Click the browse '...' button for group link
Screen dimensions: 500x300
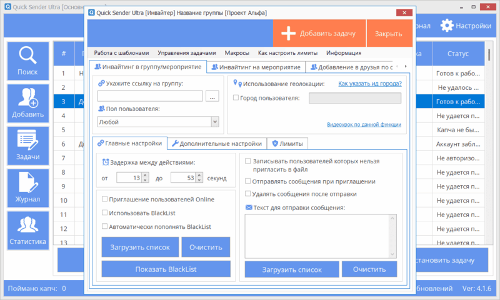(x=212, y=96)
